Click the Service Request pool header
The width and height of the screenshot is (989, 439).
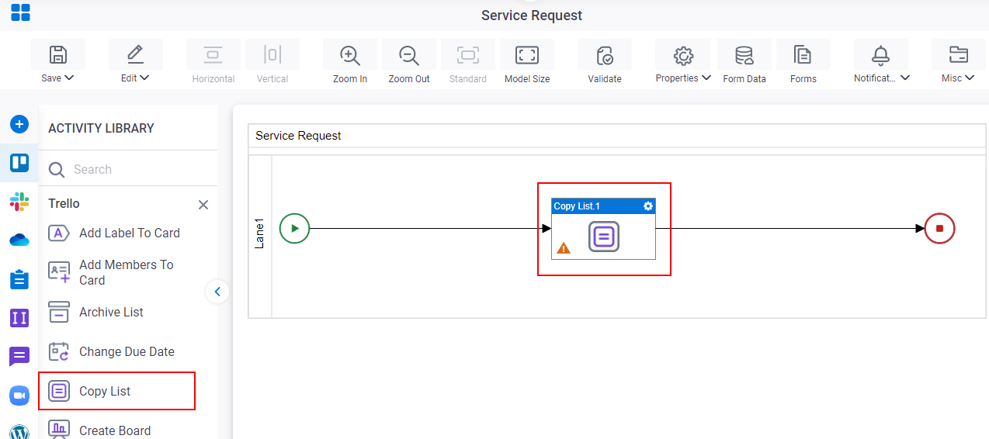click(617, 136)
